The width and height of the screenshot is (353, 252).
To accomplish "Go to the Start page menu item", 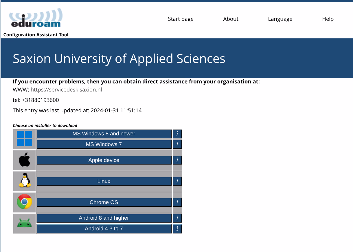I will pos(181,19).
